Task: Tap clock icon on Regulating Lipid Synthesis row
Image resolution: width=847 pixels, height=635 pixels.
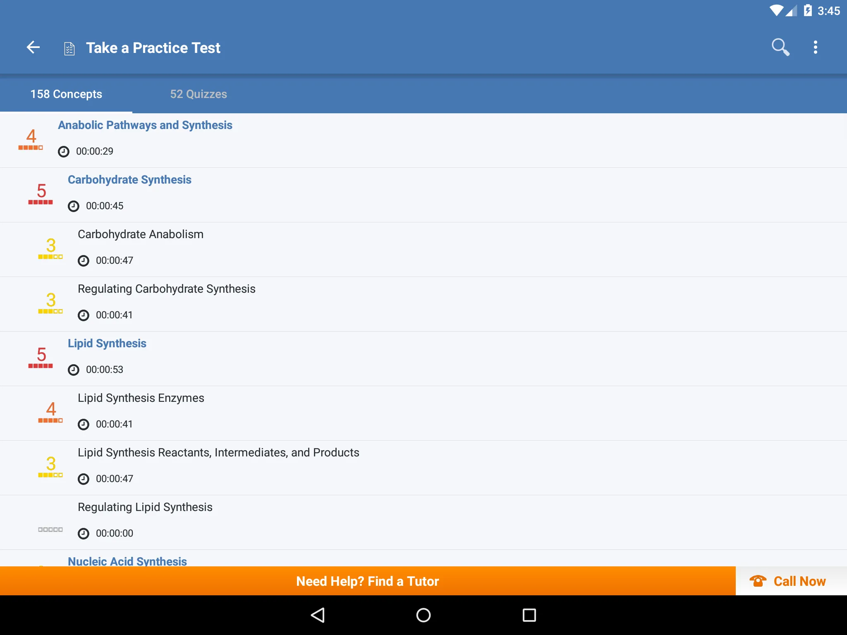Action: pyautogui.click(x=83, y=533)
